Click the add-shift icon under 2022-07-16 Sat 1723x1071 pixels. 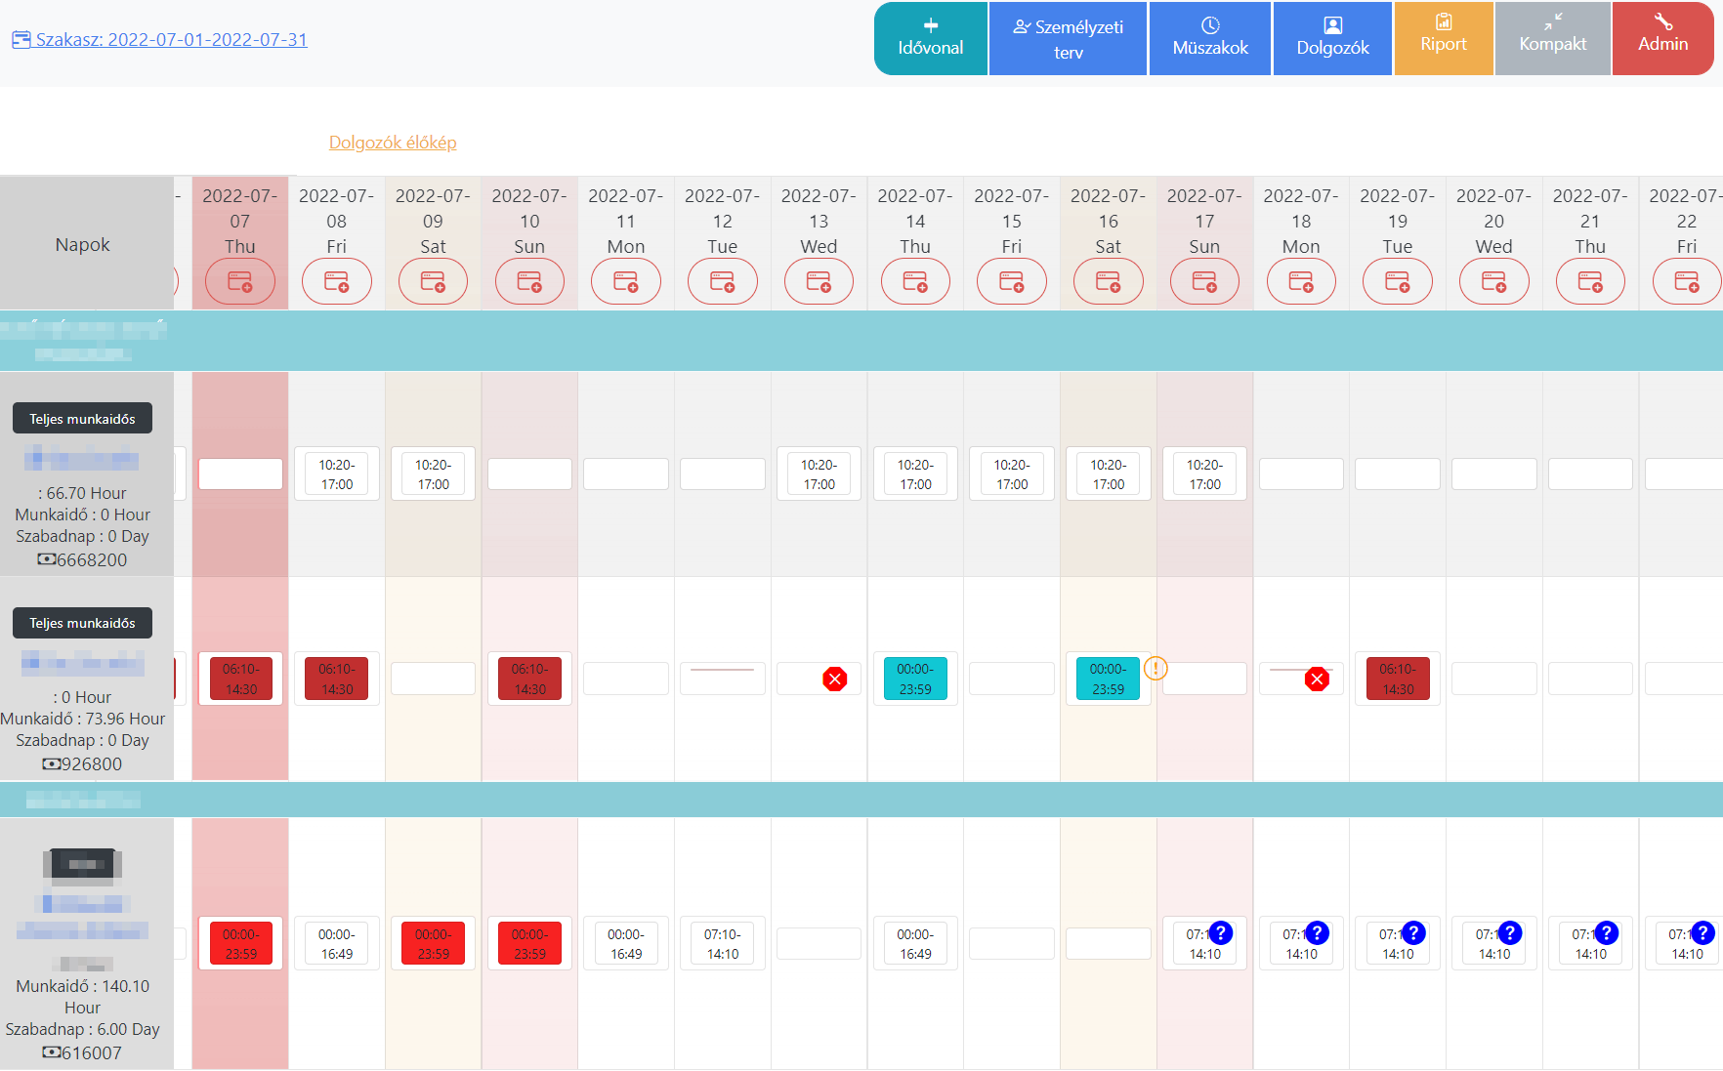[x=1108, y=282]
